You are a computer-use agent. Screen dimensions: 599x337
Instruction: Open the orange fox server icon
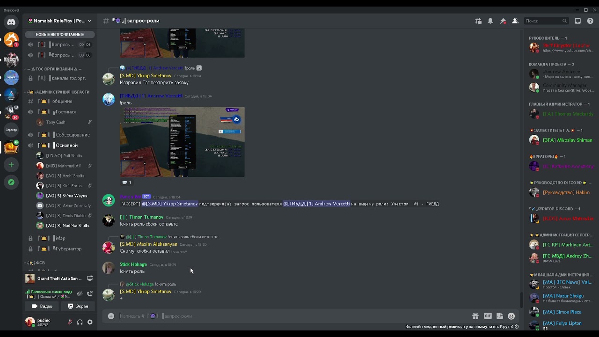pyautogui.click(x=11, y=40)
